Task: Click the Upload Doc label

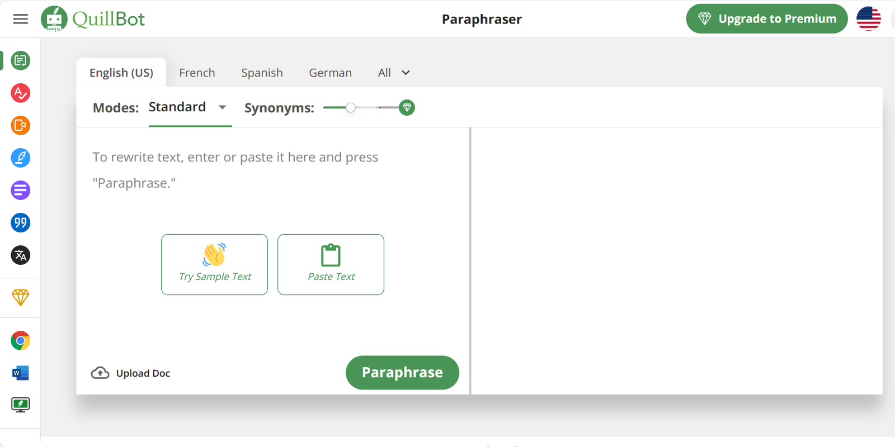Action: (x=143, y=373)
